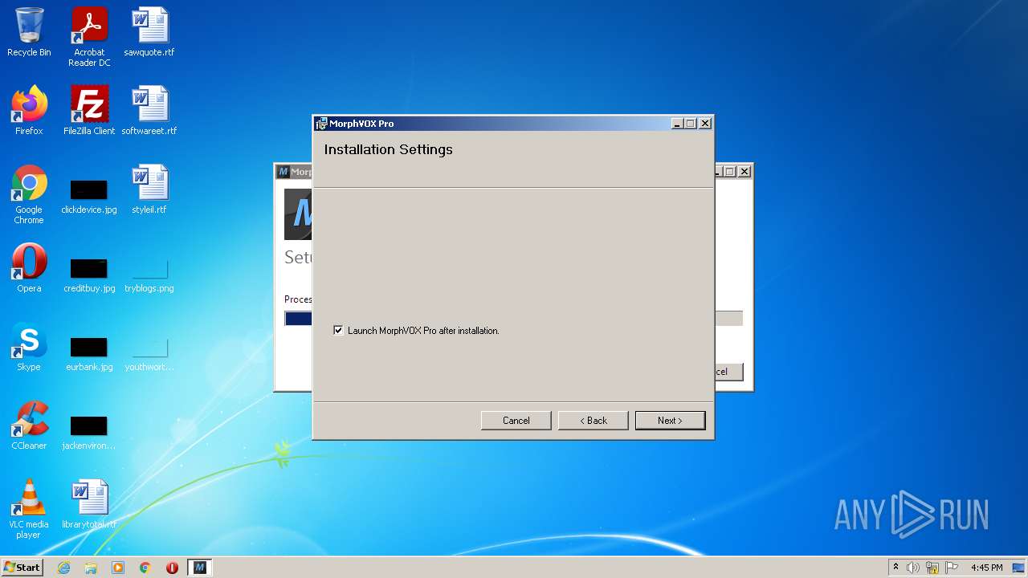Open Acrobat Reader DC shortcut
The image size is (1028, 578).
coord(89,37)
